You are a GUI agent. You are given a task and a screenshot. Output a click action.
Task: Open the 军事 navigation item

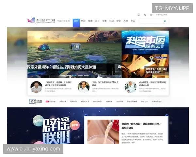tap(105, 21)
